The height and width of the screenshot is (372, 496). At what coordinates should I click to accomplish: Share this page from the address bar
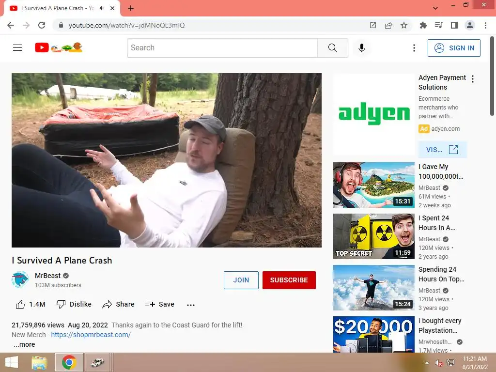tap(388, 25)
